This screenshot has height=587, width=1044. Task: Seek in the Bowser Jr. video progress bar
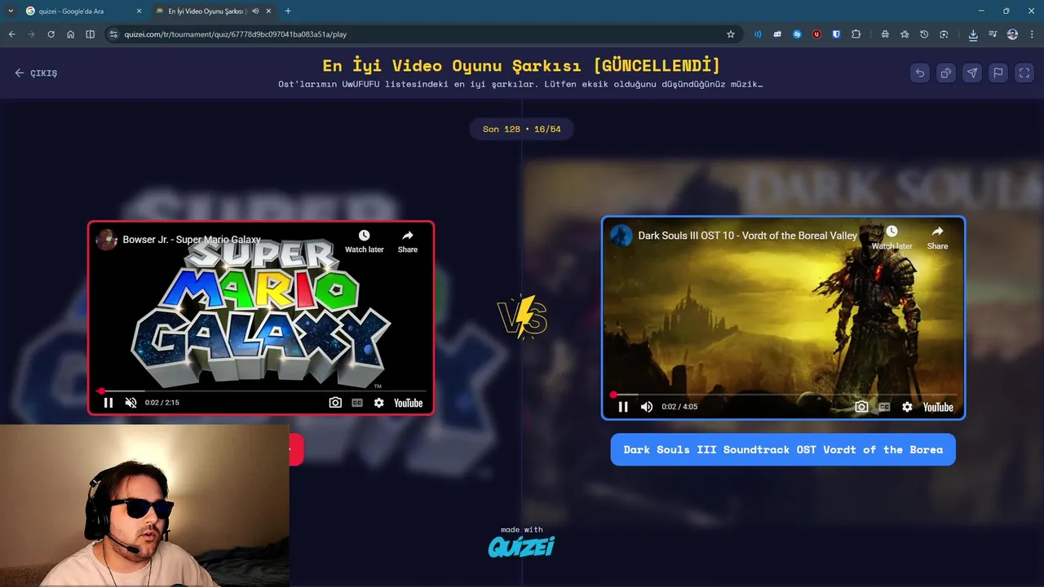[x=261, y=391]
